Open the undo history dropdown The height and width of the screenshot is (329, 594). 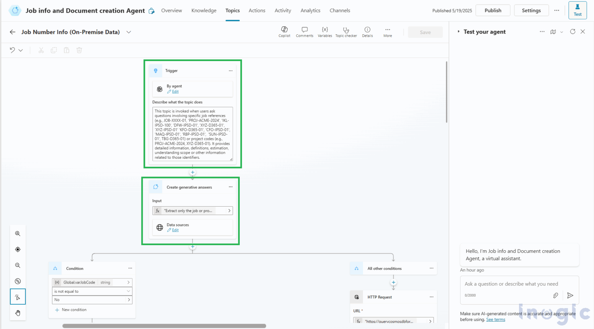point(21,50)
